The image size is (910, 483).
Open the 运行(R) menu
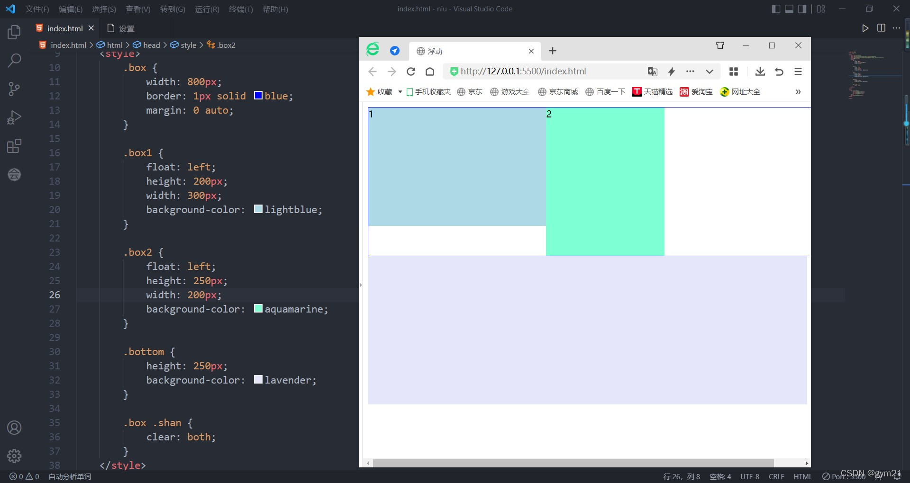[207, 9]
